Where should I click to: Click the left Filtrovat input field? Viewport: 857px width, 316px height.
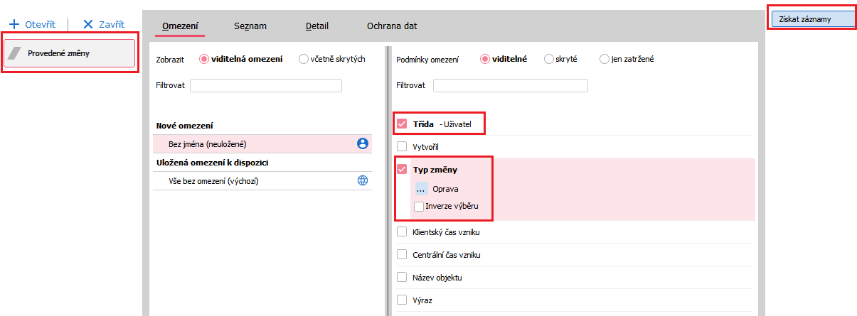(266, 86)
